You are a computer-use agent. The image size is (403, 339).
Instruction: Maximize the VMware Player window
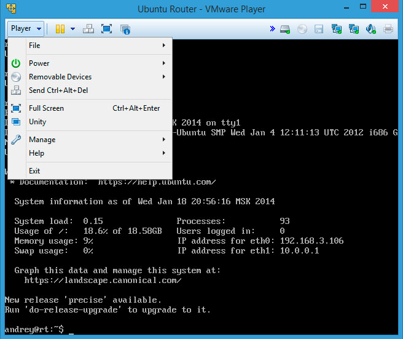point(363,7)
